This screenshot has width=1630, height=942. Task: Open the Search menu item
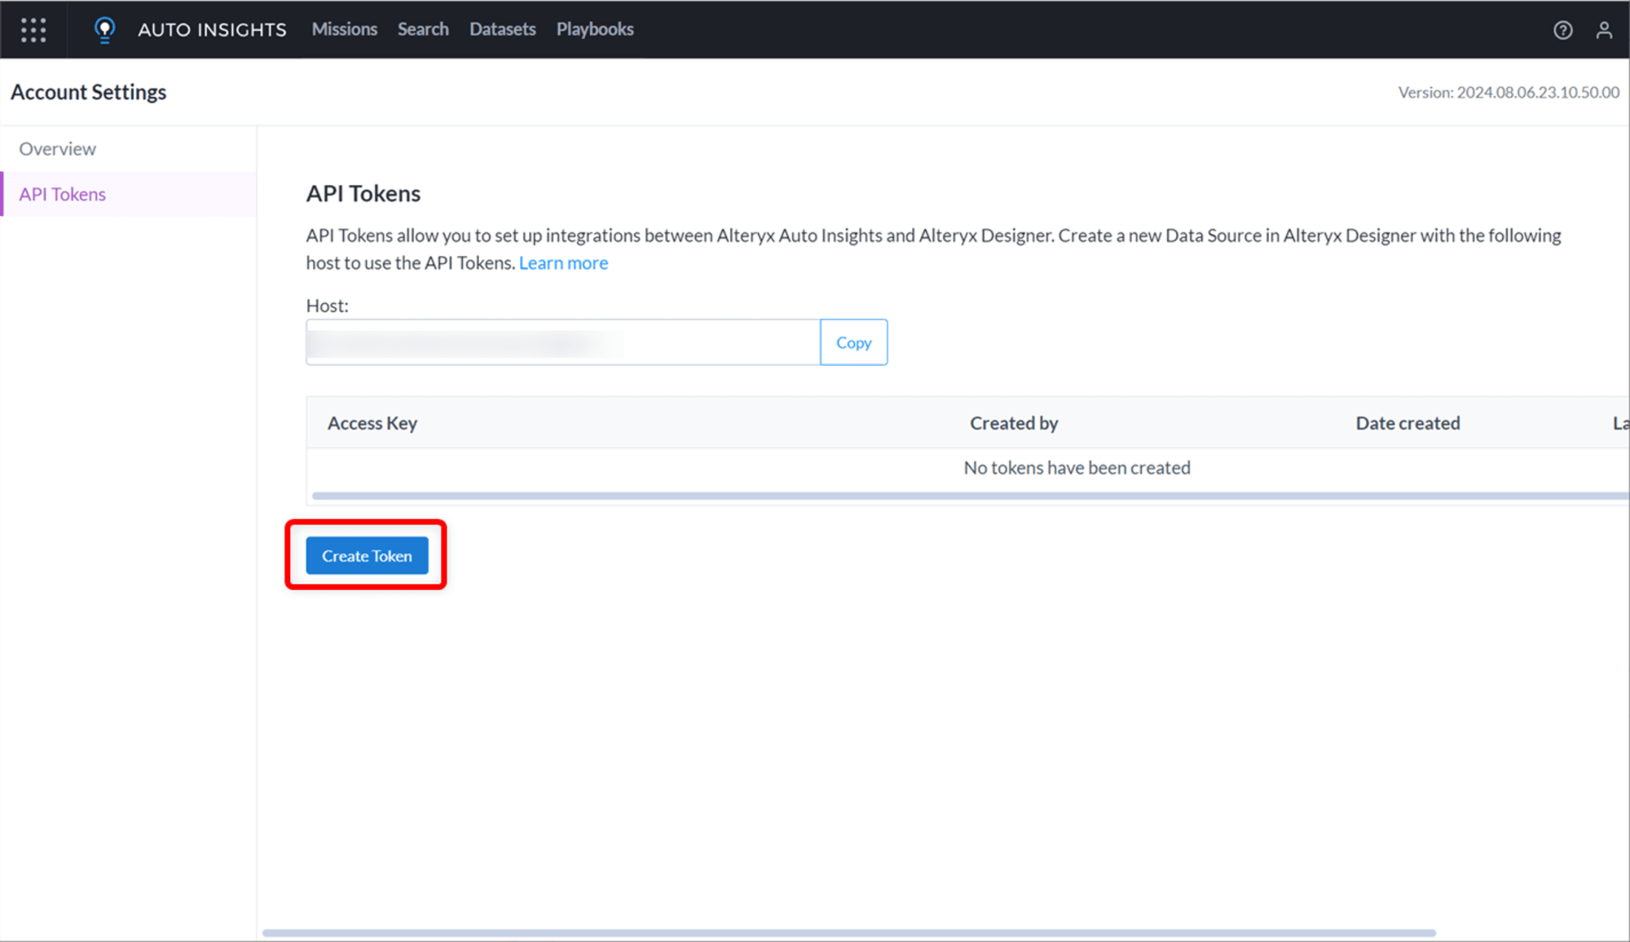[423, 29]
